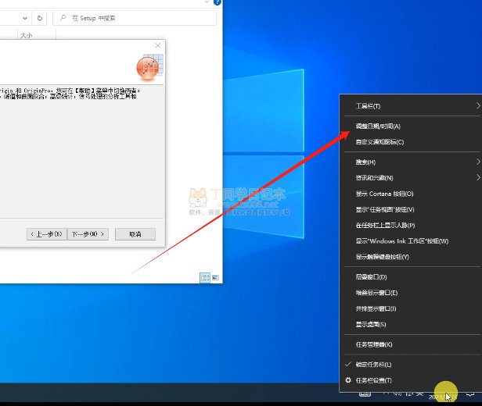Toggle 锁定任务栏 checkmark option
This screenshot has width=482, height=406.
coord(379,365)
